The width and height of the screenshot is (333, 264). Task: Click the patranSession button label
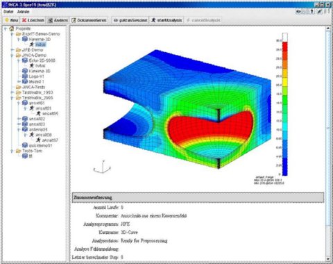133,20
